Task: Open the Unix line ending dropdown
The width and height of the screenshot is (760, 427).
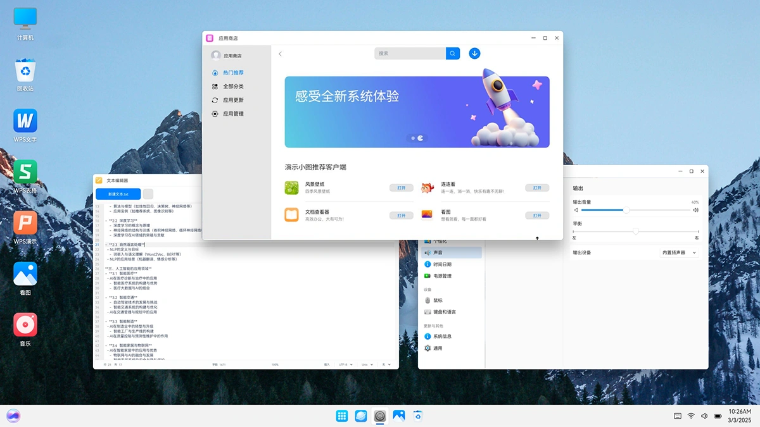Action: 368,365
